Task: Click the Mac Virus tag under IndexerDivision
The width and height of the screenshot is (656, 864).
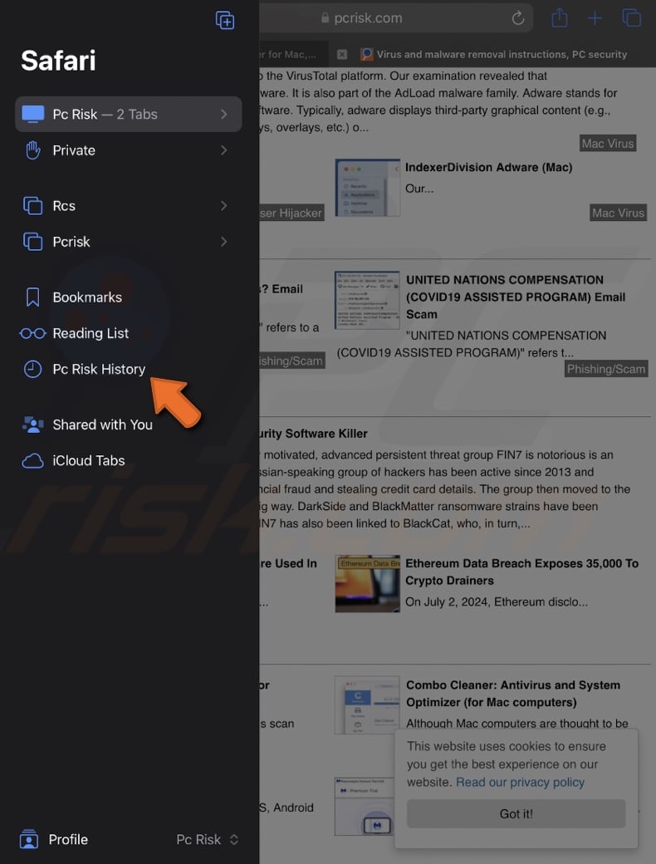Action: pos(618,213)
